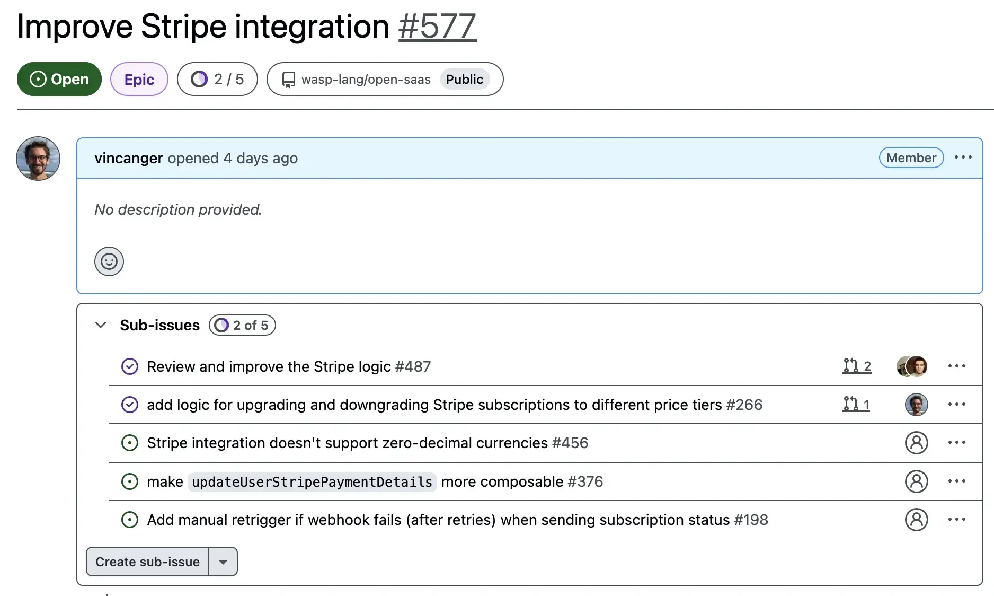The height and width of the screenshot is (596, 994).
Task: Click the 2 of 5 progress indicator
Action: (x=242, y=325)
